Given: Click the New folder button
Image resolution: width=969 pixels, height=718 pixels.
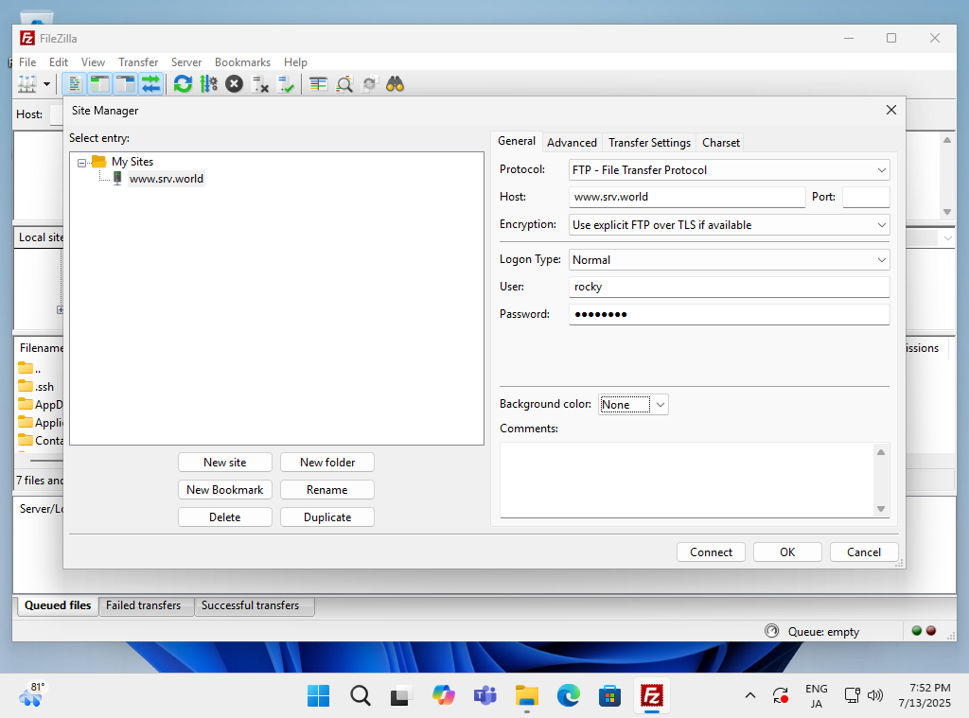Looking at the screenshot, I should (x=326, y=463).
